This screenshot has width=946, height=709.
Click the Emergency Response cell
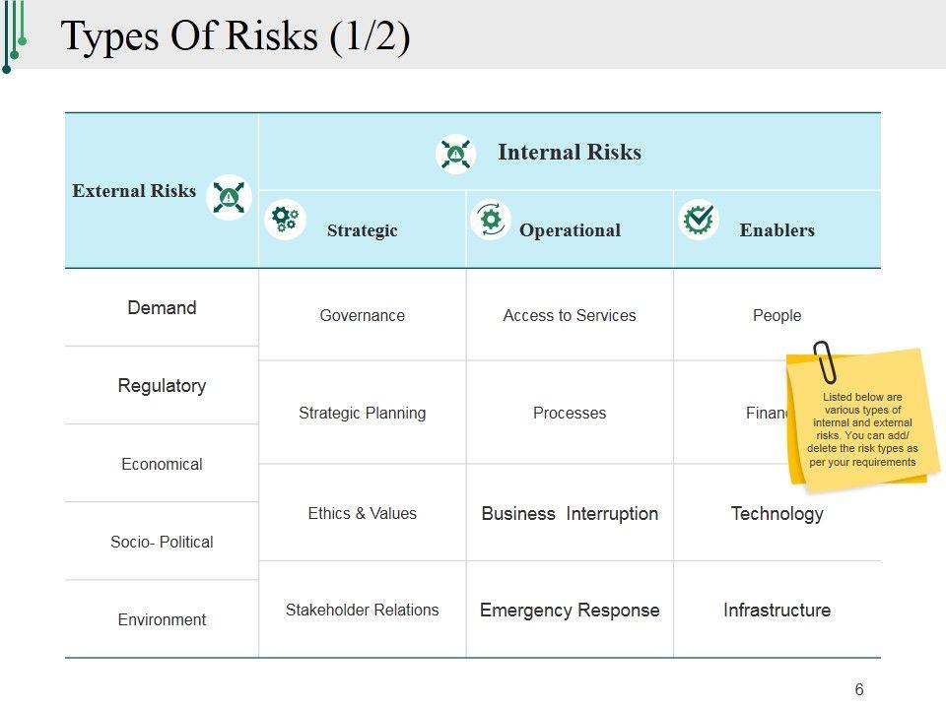[x=570, y=611]
